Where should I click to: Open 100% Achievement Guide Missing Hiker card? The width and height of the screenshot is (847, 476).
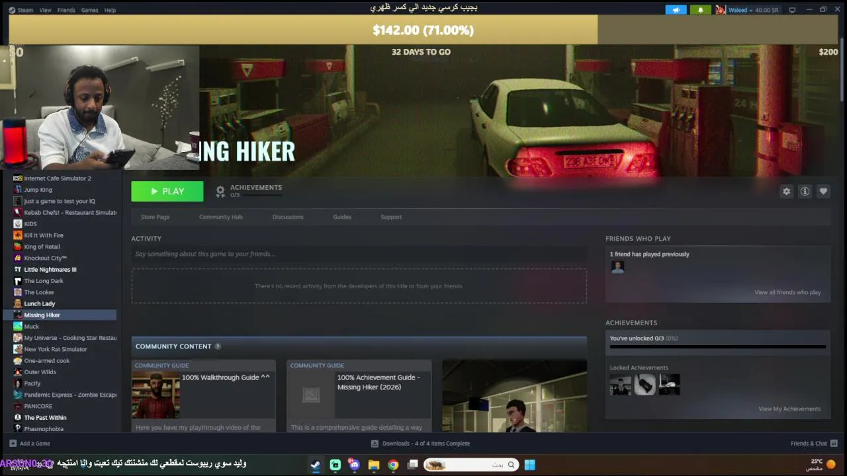[359, 395]
